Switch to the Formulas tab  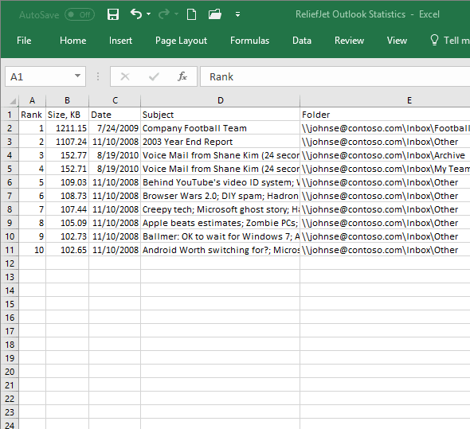(x=249, y=41)
